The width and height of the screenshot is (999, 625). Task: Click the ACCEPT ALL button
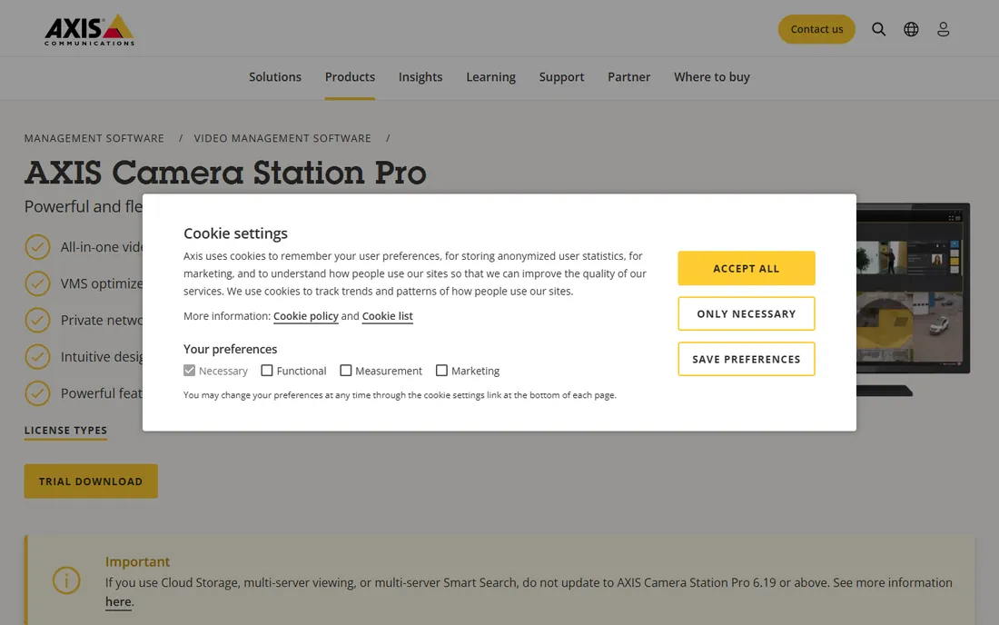tap(746, 268)
